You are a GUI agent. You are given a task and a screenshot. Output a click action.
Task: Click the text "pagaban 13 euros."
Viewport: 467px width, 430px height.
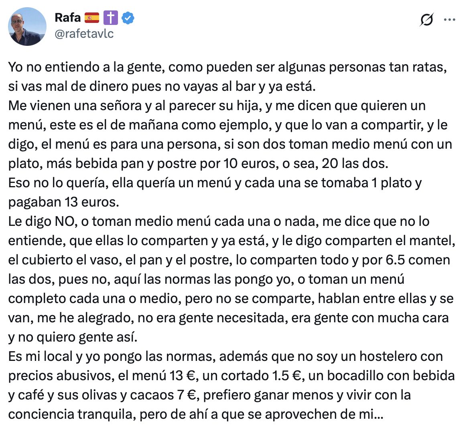click(63, 202)
